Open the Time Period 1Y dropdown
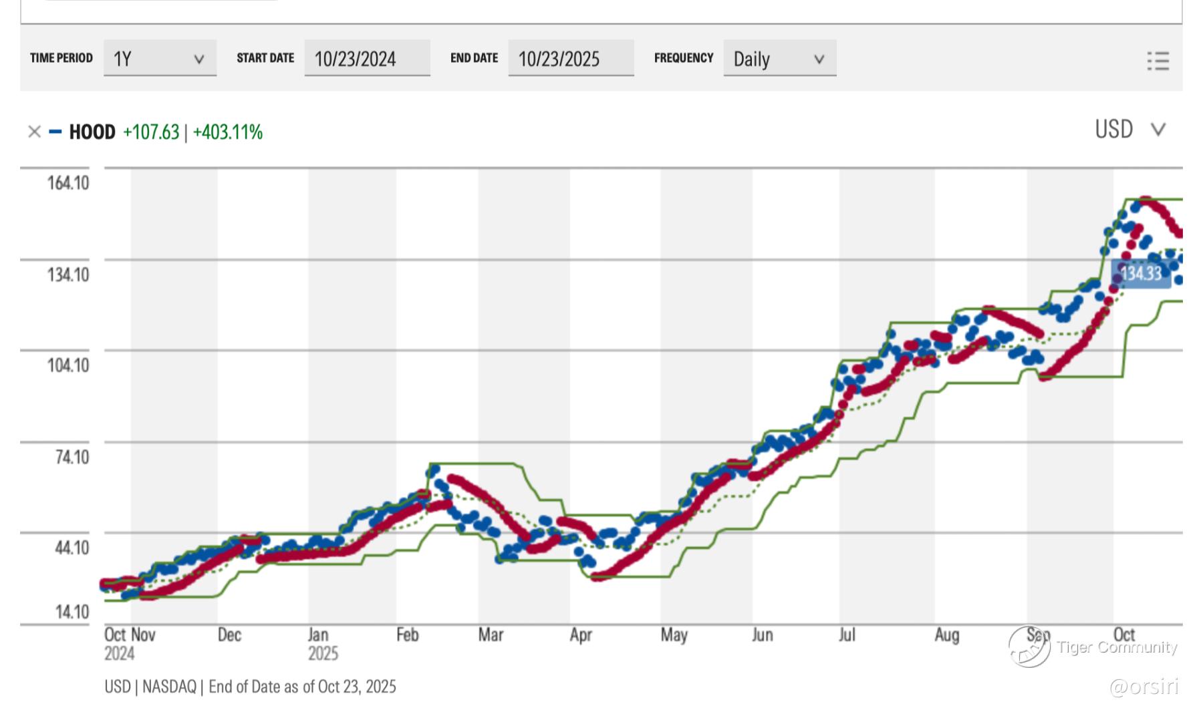This screenshot has height=714, width=1203. click(160, 58)
